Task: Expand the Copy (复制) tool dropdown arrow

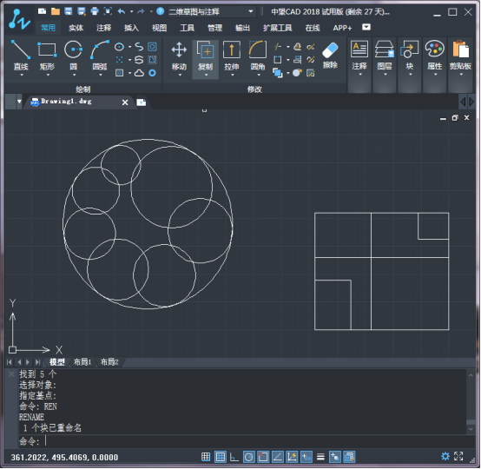Action: point(206,75)
